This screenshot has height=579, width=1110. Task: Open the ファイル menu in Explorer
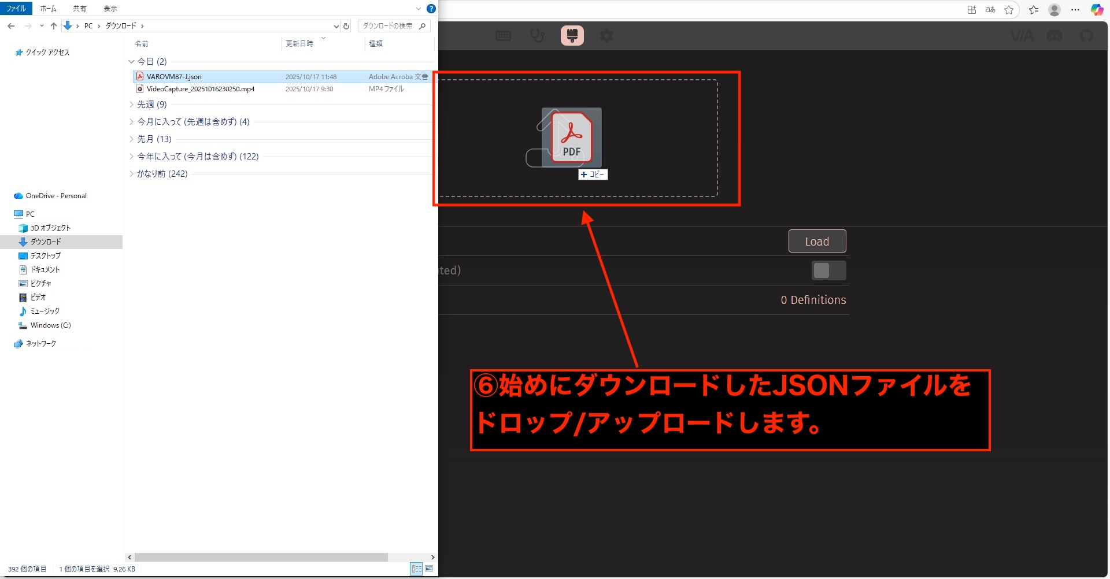pos(16,9)
